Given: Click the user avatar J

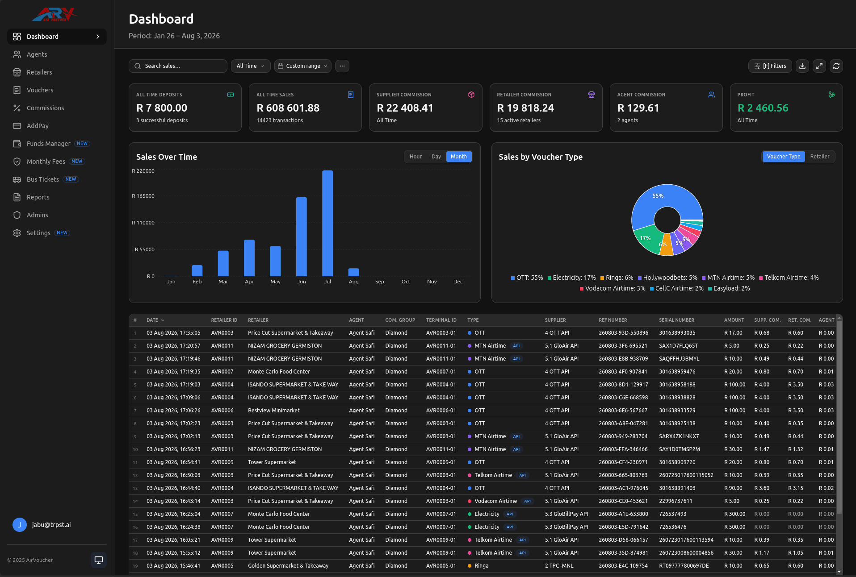Looking at the screenshot, I should point(20,525).
